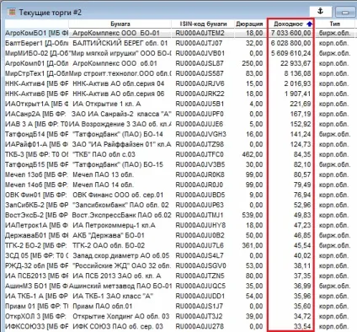This screenshot has width=357, height=332.
Task: Select the БалтБерег1 row
Action: pos(179,43)
